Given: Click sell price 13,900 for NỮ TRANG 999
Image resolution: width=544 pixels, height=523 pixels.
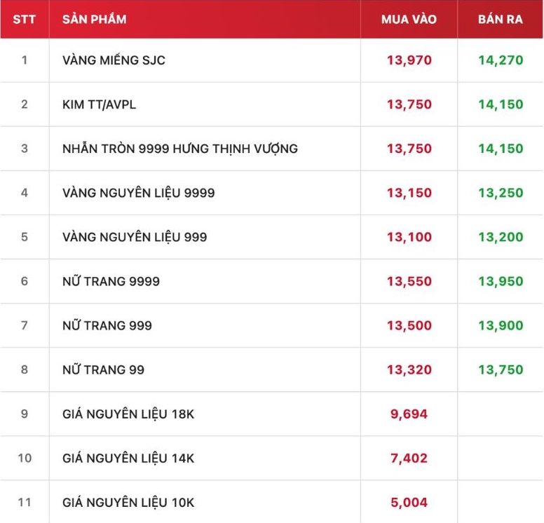Looking at the screenshot, I should (501, 325).
